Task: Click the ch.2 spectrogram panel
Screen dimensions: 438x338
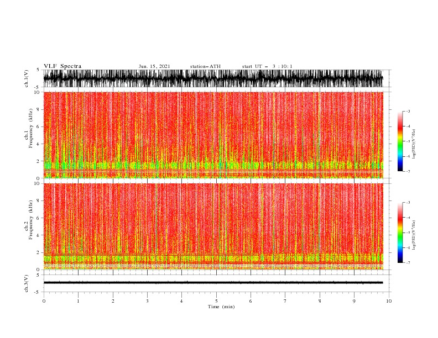Action: 213,226
